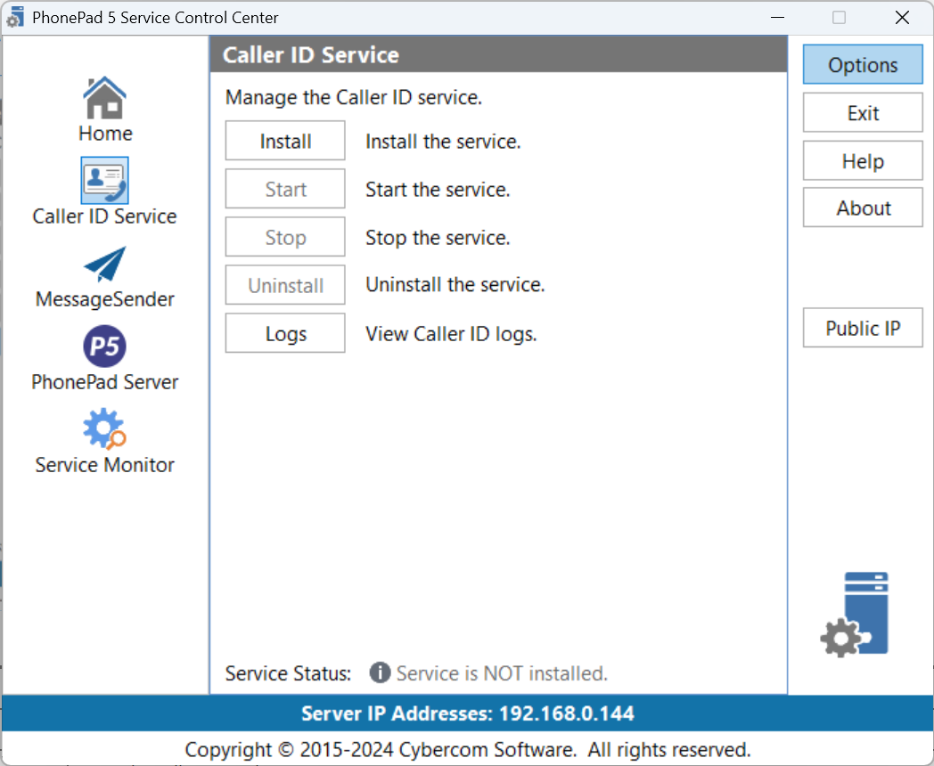Select the PhonePad Server label

(105, 381)
